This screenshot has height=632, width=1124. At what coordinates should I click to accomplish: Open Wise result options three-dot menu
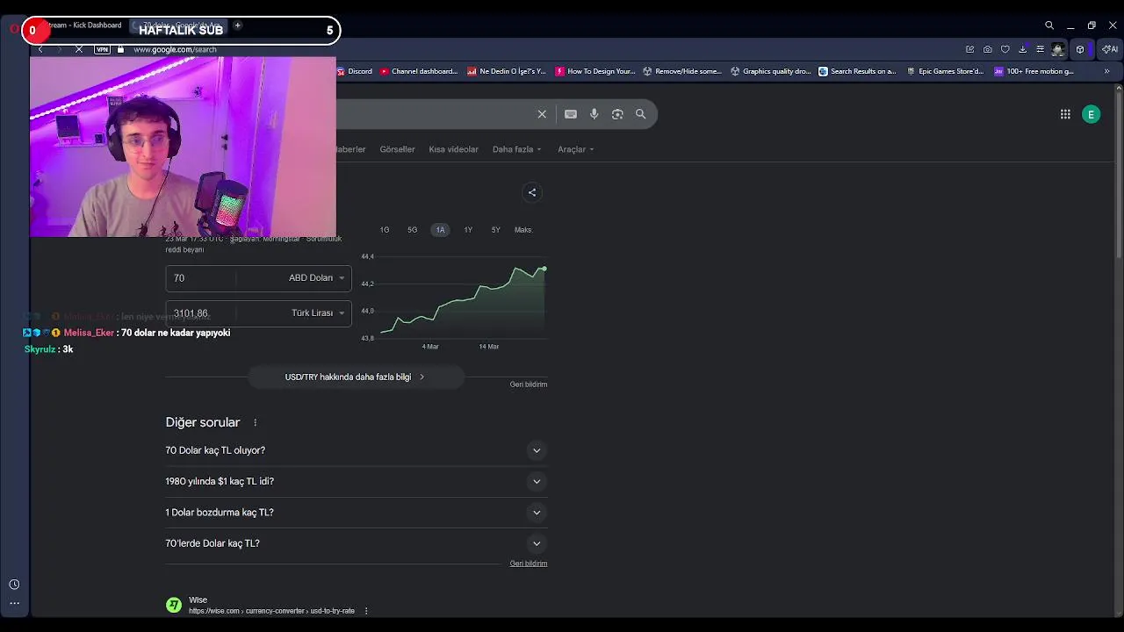tap(366, 611)
